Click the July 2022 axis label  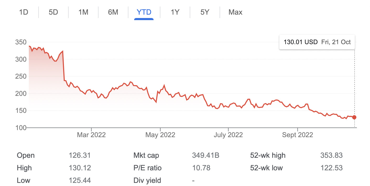point(228,135)
